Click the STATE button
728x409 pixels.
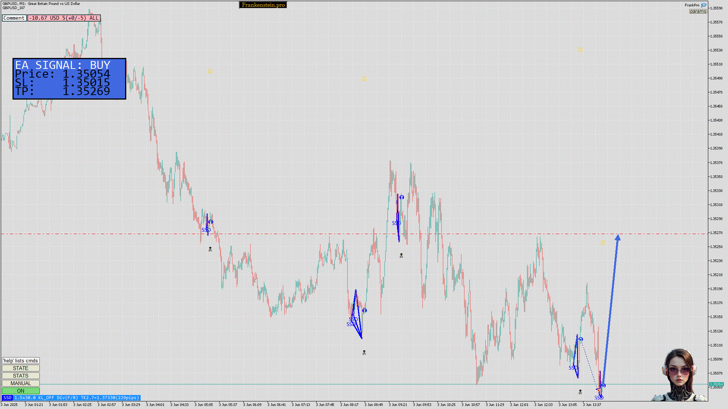(20, 368)
